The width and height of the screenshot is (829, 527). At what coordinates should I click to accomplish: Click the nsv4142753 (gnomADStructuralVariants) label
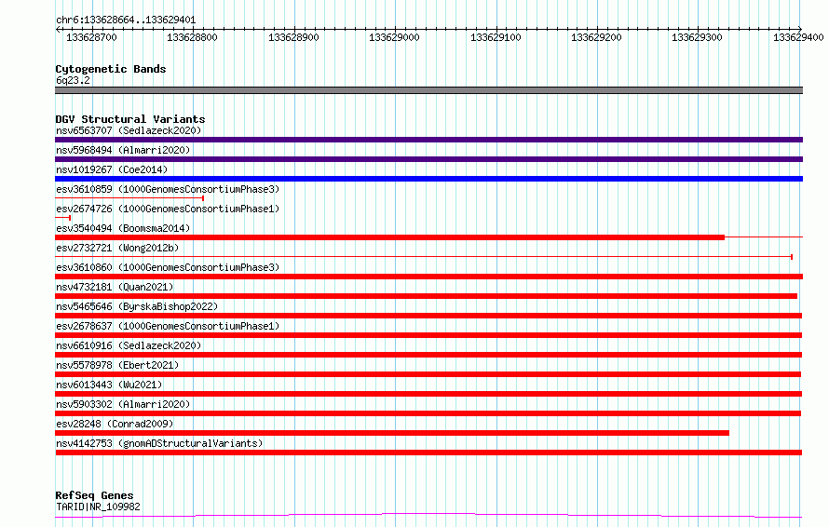click(x=159, y=443)
